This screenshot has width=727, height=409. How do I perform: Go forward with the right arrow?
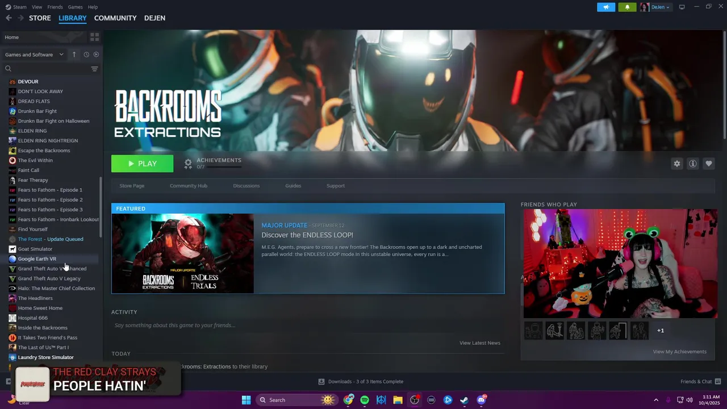(x=21, y=18)
